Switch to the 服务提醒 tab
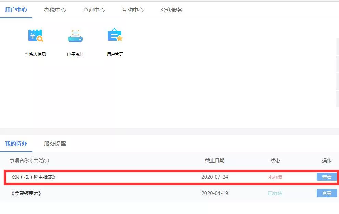The height and width of the screenshot is (214, 339). tap(55, 144)
